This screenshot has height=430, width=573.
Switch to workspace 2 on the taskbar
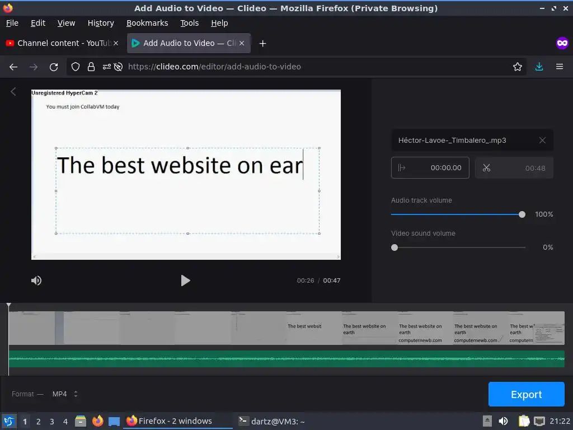[x=39, y=422]
